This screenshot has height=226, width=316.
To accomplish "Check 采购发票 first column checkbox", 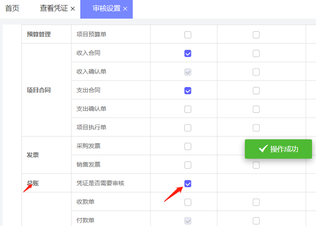I will [188, 146].
